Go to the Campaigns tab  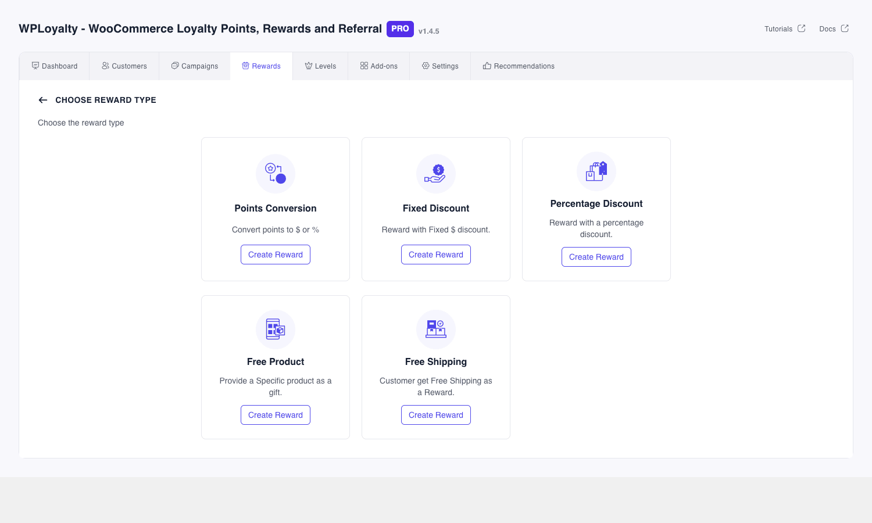tap(195, 66)
